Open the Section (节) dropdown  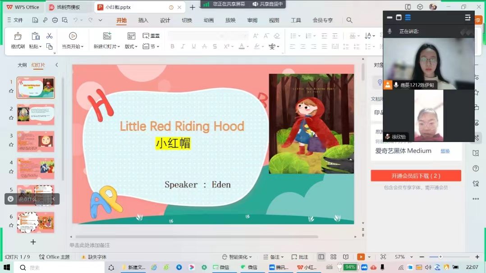pos(151,46)
